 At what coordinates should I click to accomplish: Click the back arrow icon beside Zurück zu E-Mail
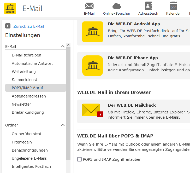8,26
